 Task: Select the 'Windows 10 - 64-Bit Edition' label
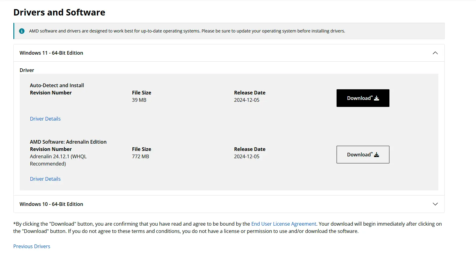coord(51,204)
